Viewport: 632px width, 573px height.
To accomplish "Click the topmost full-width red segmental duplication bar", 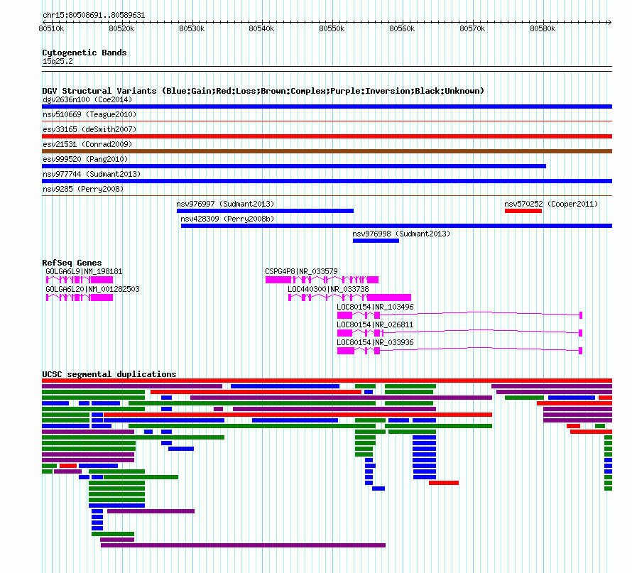I will [327, 381].
